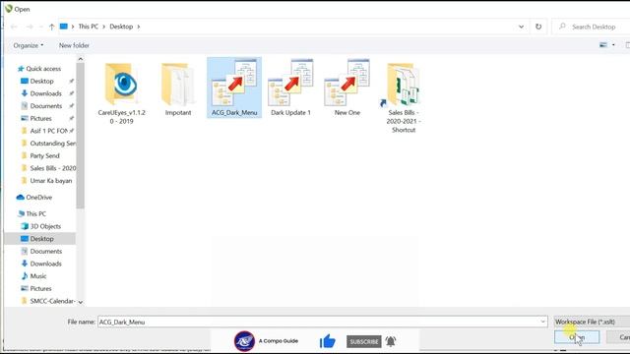Screen dimensions: 630x354
Task: Open pinned Documents under Quick access
Action: click(46, 106)
